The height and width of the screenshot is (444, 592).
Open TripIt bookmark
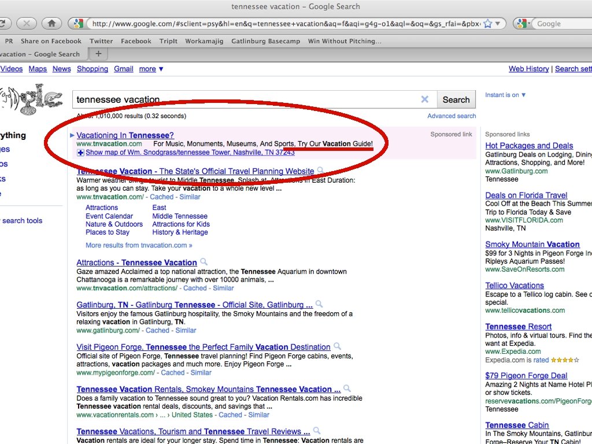coord(168,41)
